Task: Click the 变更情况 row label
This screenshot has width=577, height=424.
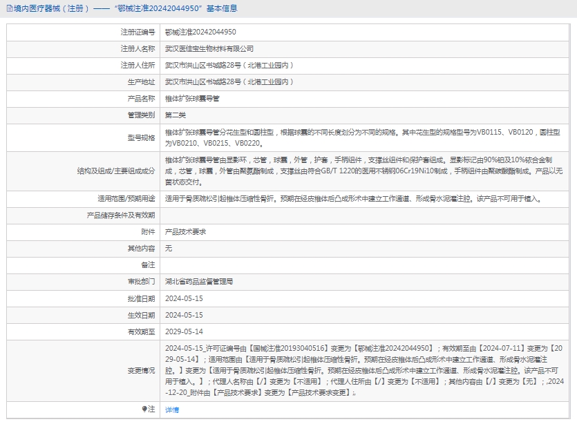Action: coord(142,370)
